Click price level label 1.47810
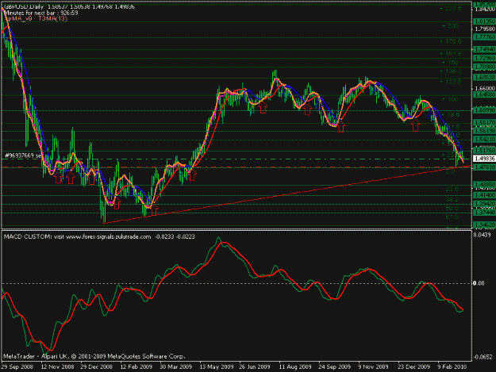Screen dimensions: 496x372 [x=484, y=167]
